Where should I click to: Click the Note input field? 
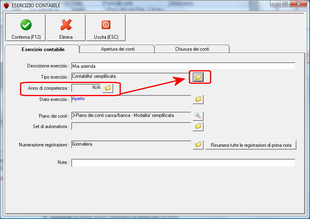(x=183, y=163)
